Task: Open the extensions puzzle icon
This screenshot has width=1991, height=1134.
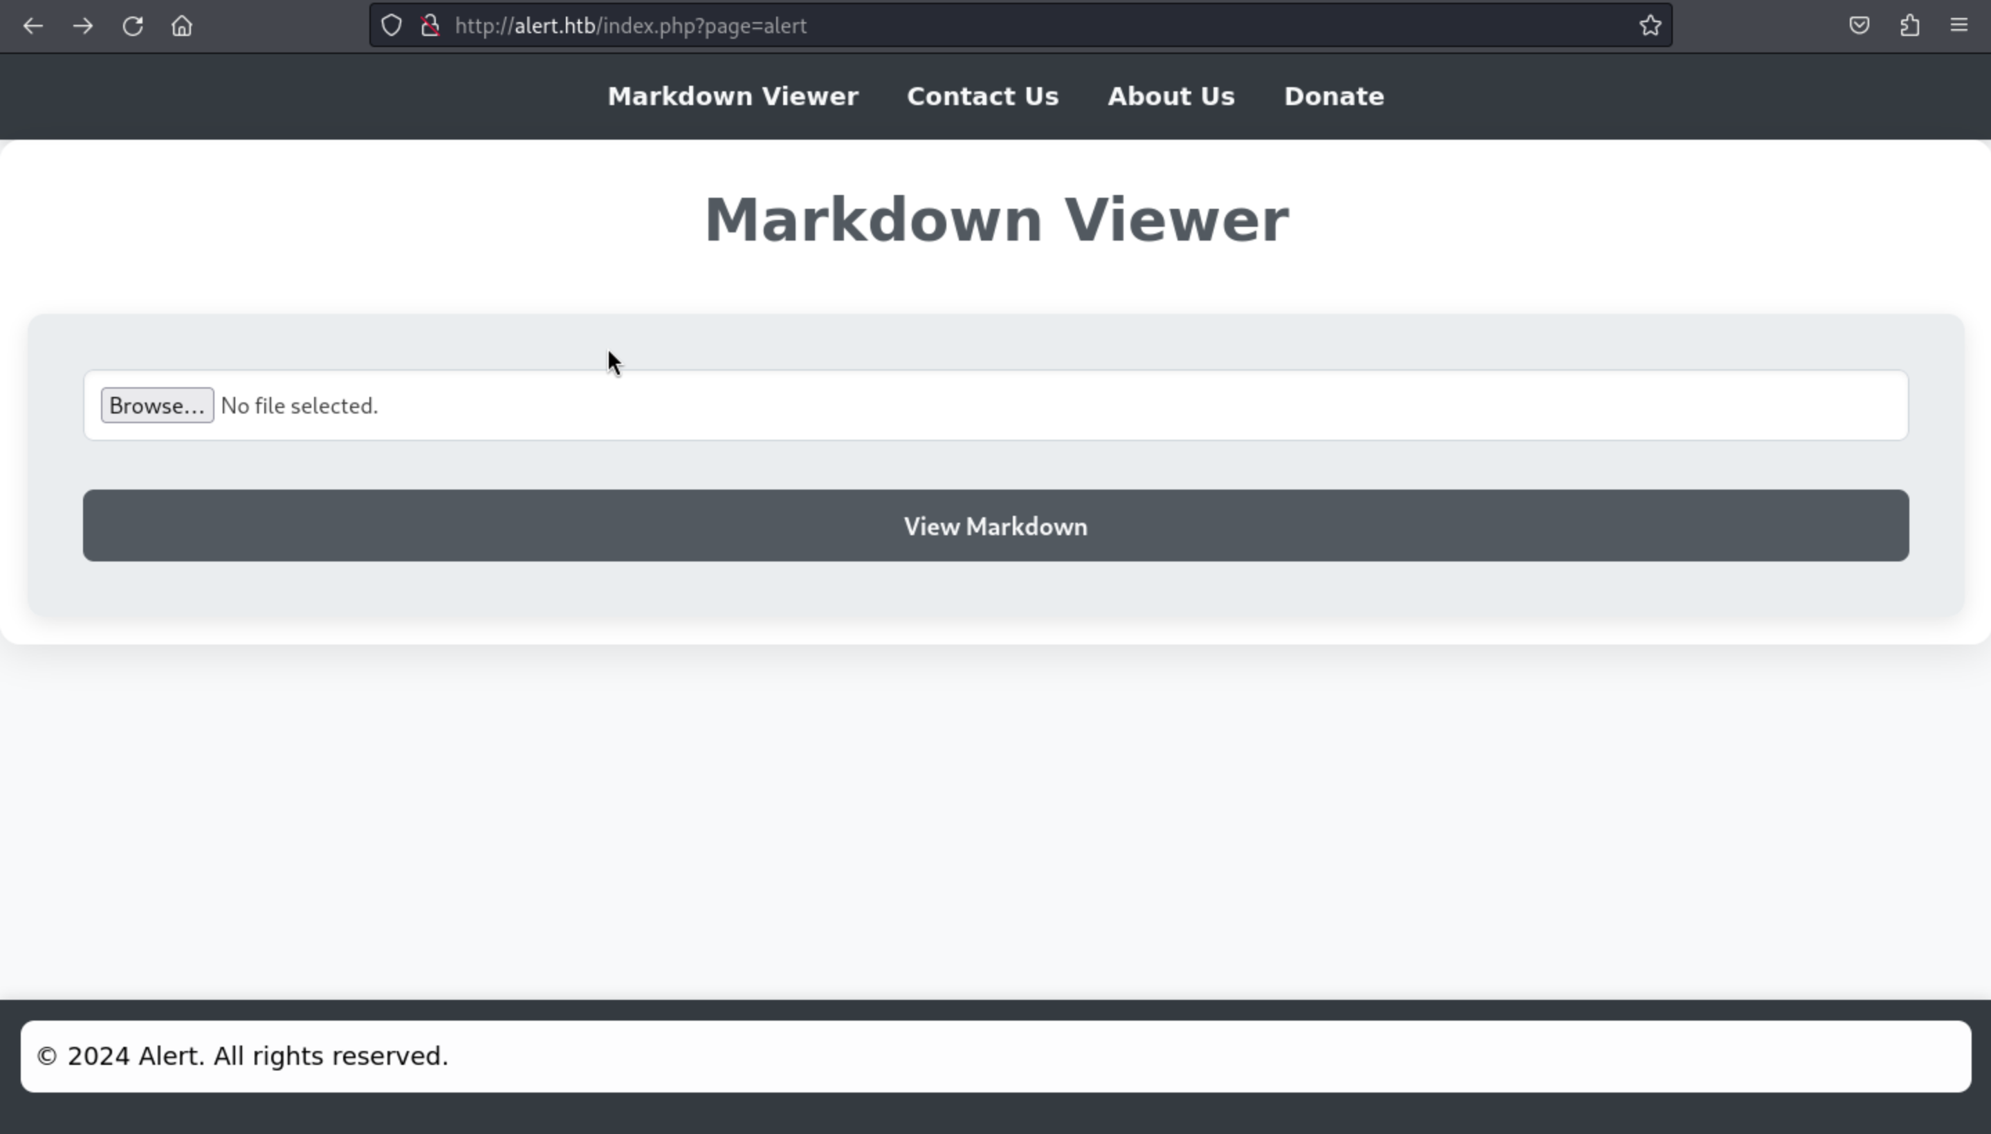Action: 1909,26
